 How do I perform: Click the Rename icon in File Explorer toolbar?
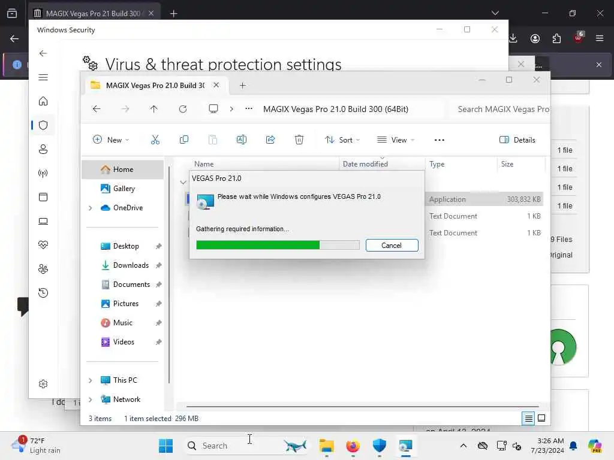(x=242, y=140)
